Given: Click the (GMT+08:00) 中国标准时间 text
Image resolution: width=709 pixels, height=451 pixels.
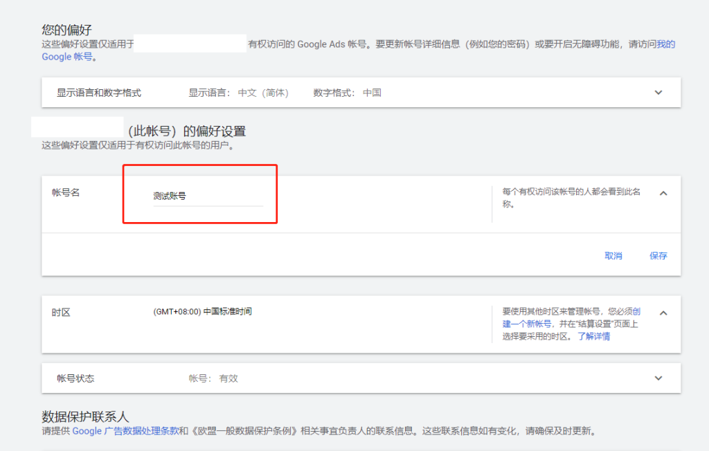Looking at the screenshot, I should point(202,312).
